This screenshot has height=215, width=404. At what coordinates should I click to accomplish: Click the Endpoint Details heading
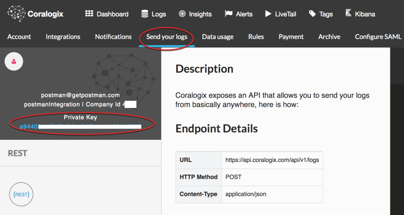tap(217, 129)
